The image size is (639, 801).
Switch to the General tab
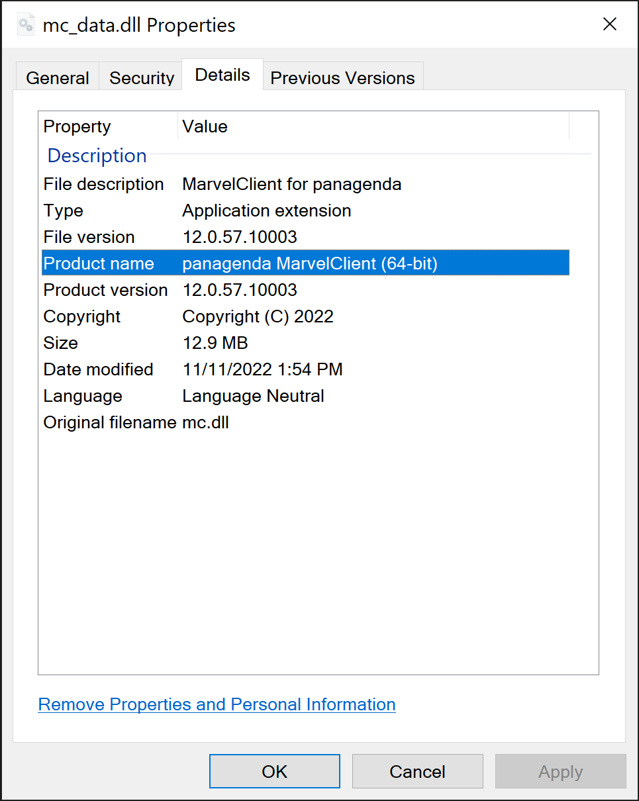[58, 77]
